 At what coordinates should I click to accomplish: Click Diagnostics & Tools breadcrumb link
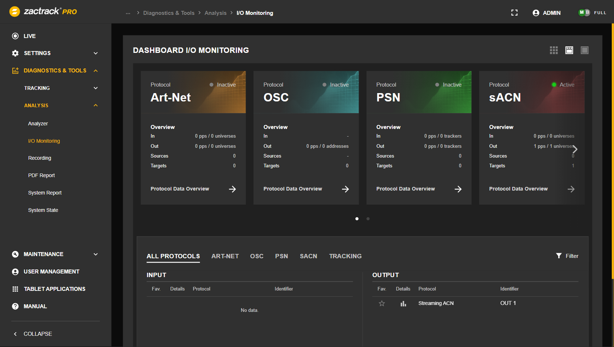click(169, 13)
